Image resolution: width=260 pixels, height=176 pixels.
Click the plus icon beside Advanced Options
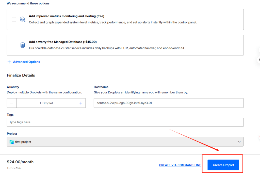[x=9, y=62]
